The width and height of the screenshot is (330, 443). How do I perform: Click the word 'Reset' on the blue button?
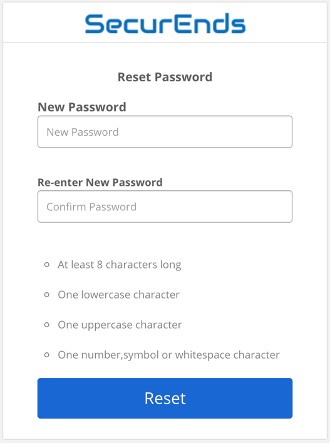click(x=165, y=399)
